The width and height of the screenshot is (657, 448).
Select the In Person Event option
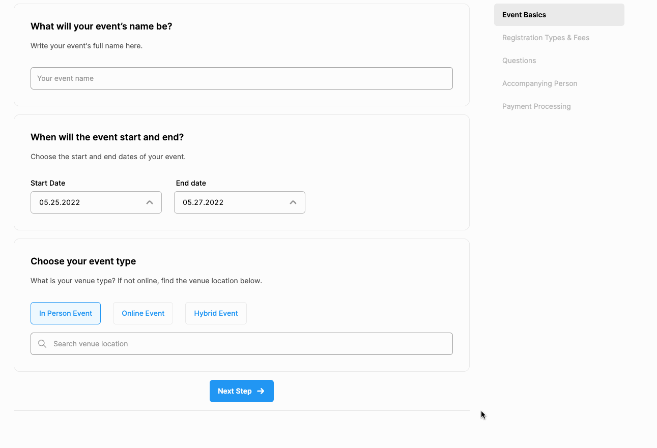[x=66, y=313]
